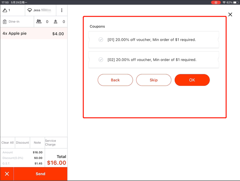Select the group guest count icon
Screen dimensions: 240x181
point(39,22)
